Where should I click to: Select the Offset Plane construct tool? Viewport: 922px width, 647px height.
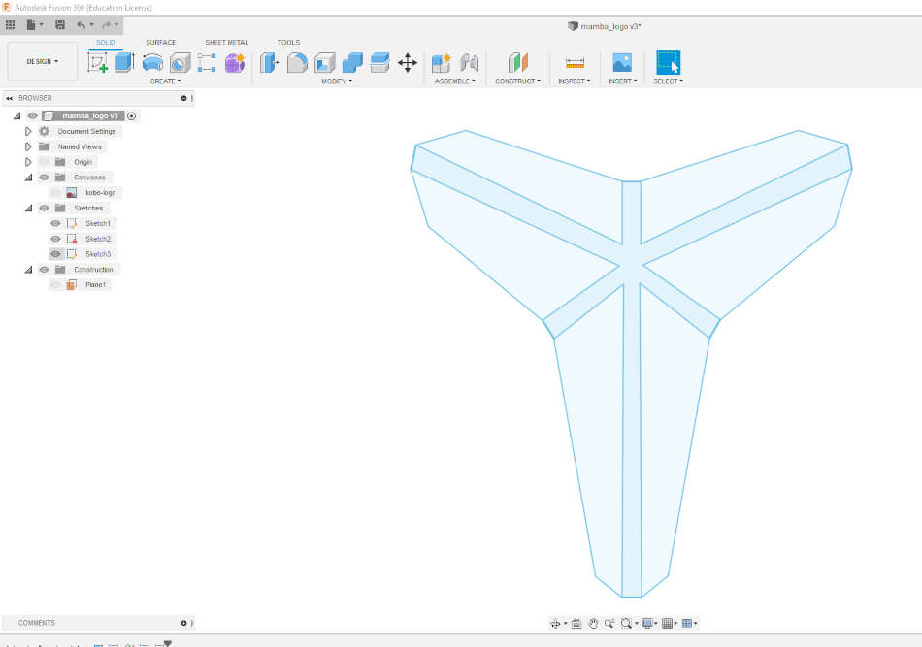pos(518,62)
